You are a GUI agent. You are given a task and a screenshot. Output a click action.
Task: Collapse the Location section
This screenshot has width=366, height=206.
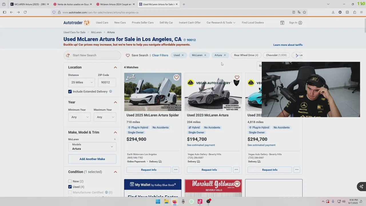(x=115, y=68)
